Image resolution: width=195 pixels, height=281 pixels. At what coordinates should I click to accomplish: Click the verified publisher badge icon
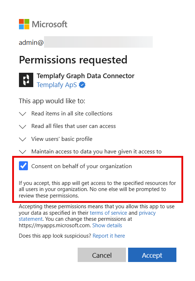82,85
